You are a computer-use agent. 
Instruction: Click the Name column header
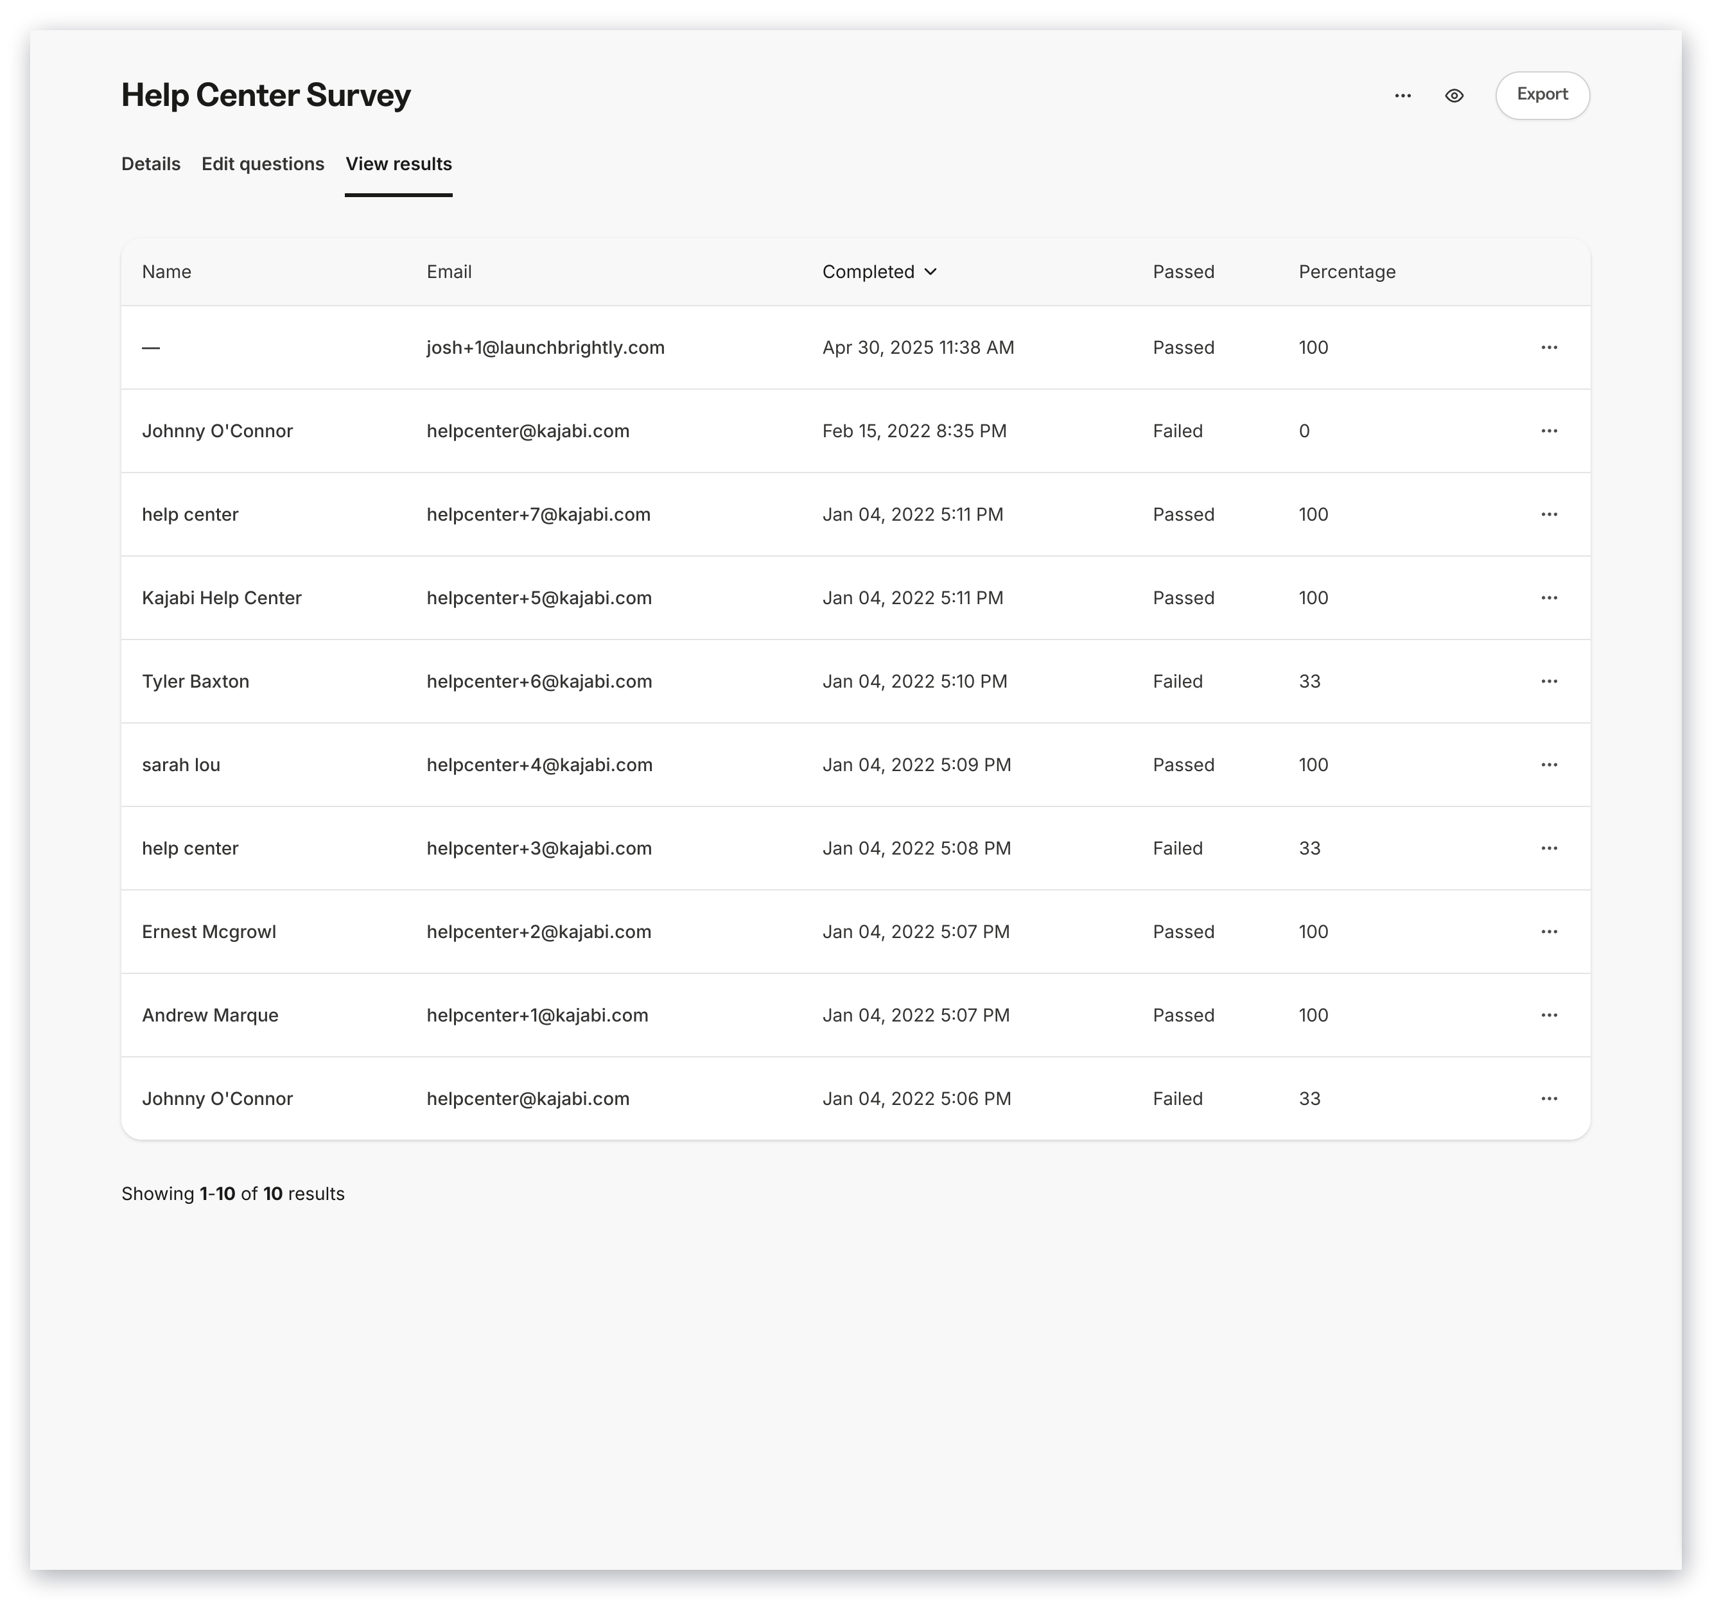click(x=166, y=271)
